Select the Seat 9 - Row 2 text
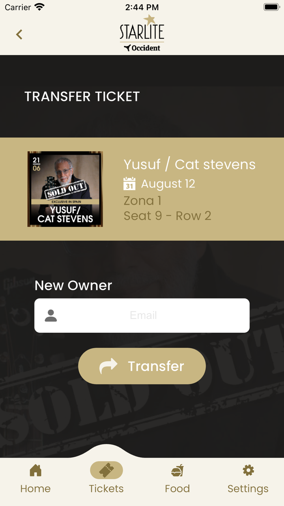The height and width of the screenshot is (506, 284). tap(168, 216)
